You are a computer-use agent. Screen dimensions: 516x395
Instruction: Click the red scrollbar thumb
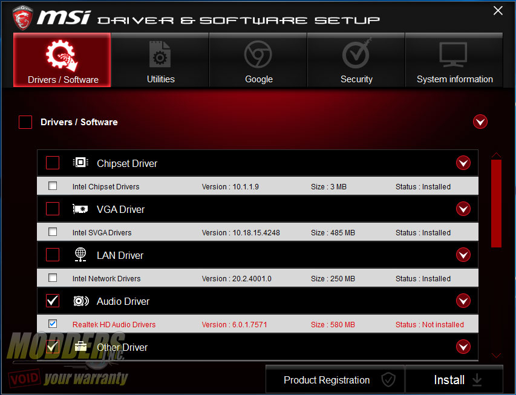tap(496, 203)
